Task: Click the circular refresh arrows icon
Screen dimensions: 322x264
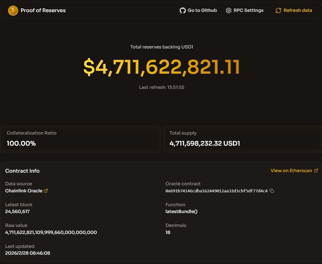Action: click(x=279, y=10)
